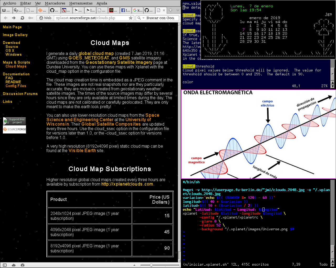Close the active clouds.php tab

164,10
